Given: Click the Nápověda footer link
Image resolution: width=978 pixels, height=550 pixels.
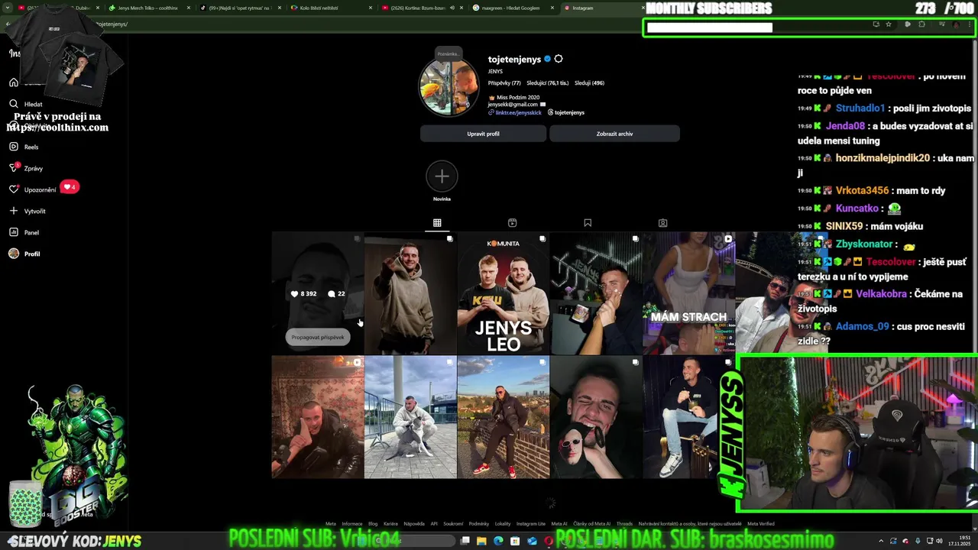Looking at the screenshot, I should coord(414,524).
